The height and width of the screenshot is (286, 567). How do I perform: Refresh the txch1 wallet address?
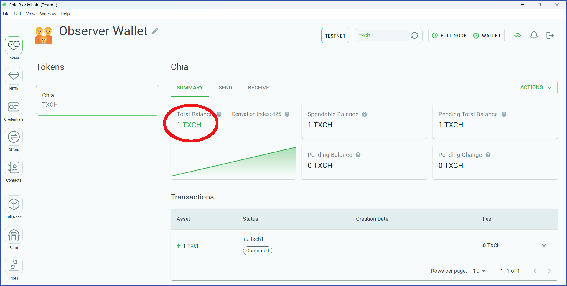(x=415, y=35)
